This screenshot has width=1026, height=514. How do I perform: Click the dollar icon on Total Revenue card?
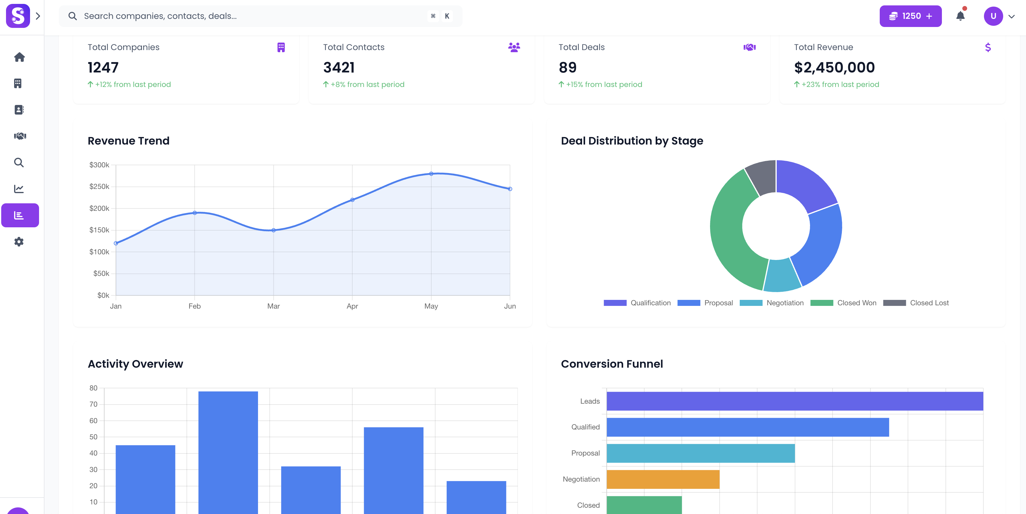988,47
